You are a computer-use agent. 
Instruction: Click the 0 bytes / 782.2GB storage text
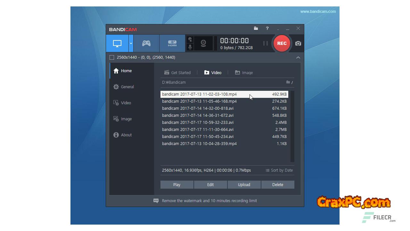pyautogui.click(x=236, y=48)
